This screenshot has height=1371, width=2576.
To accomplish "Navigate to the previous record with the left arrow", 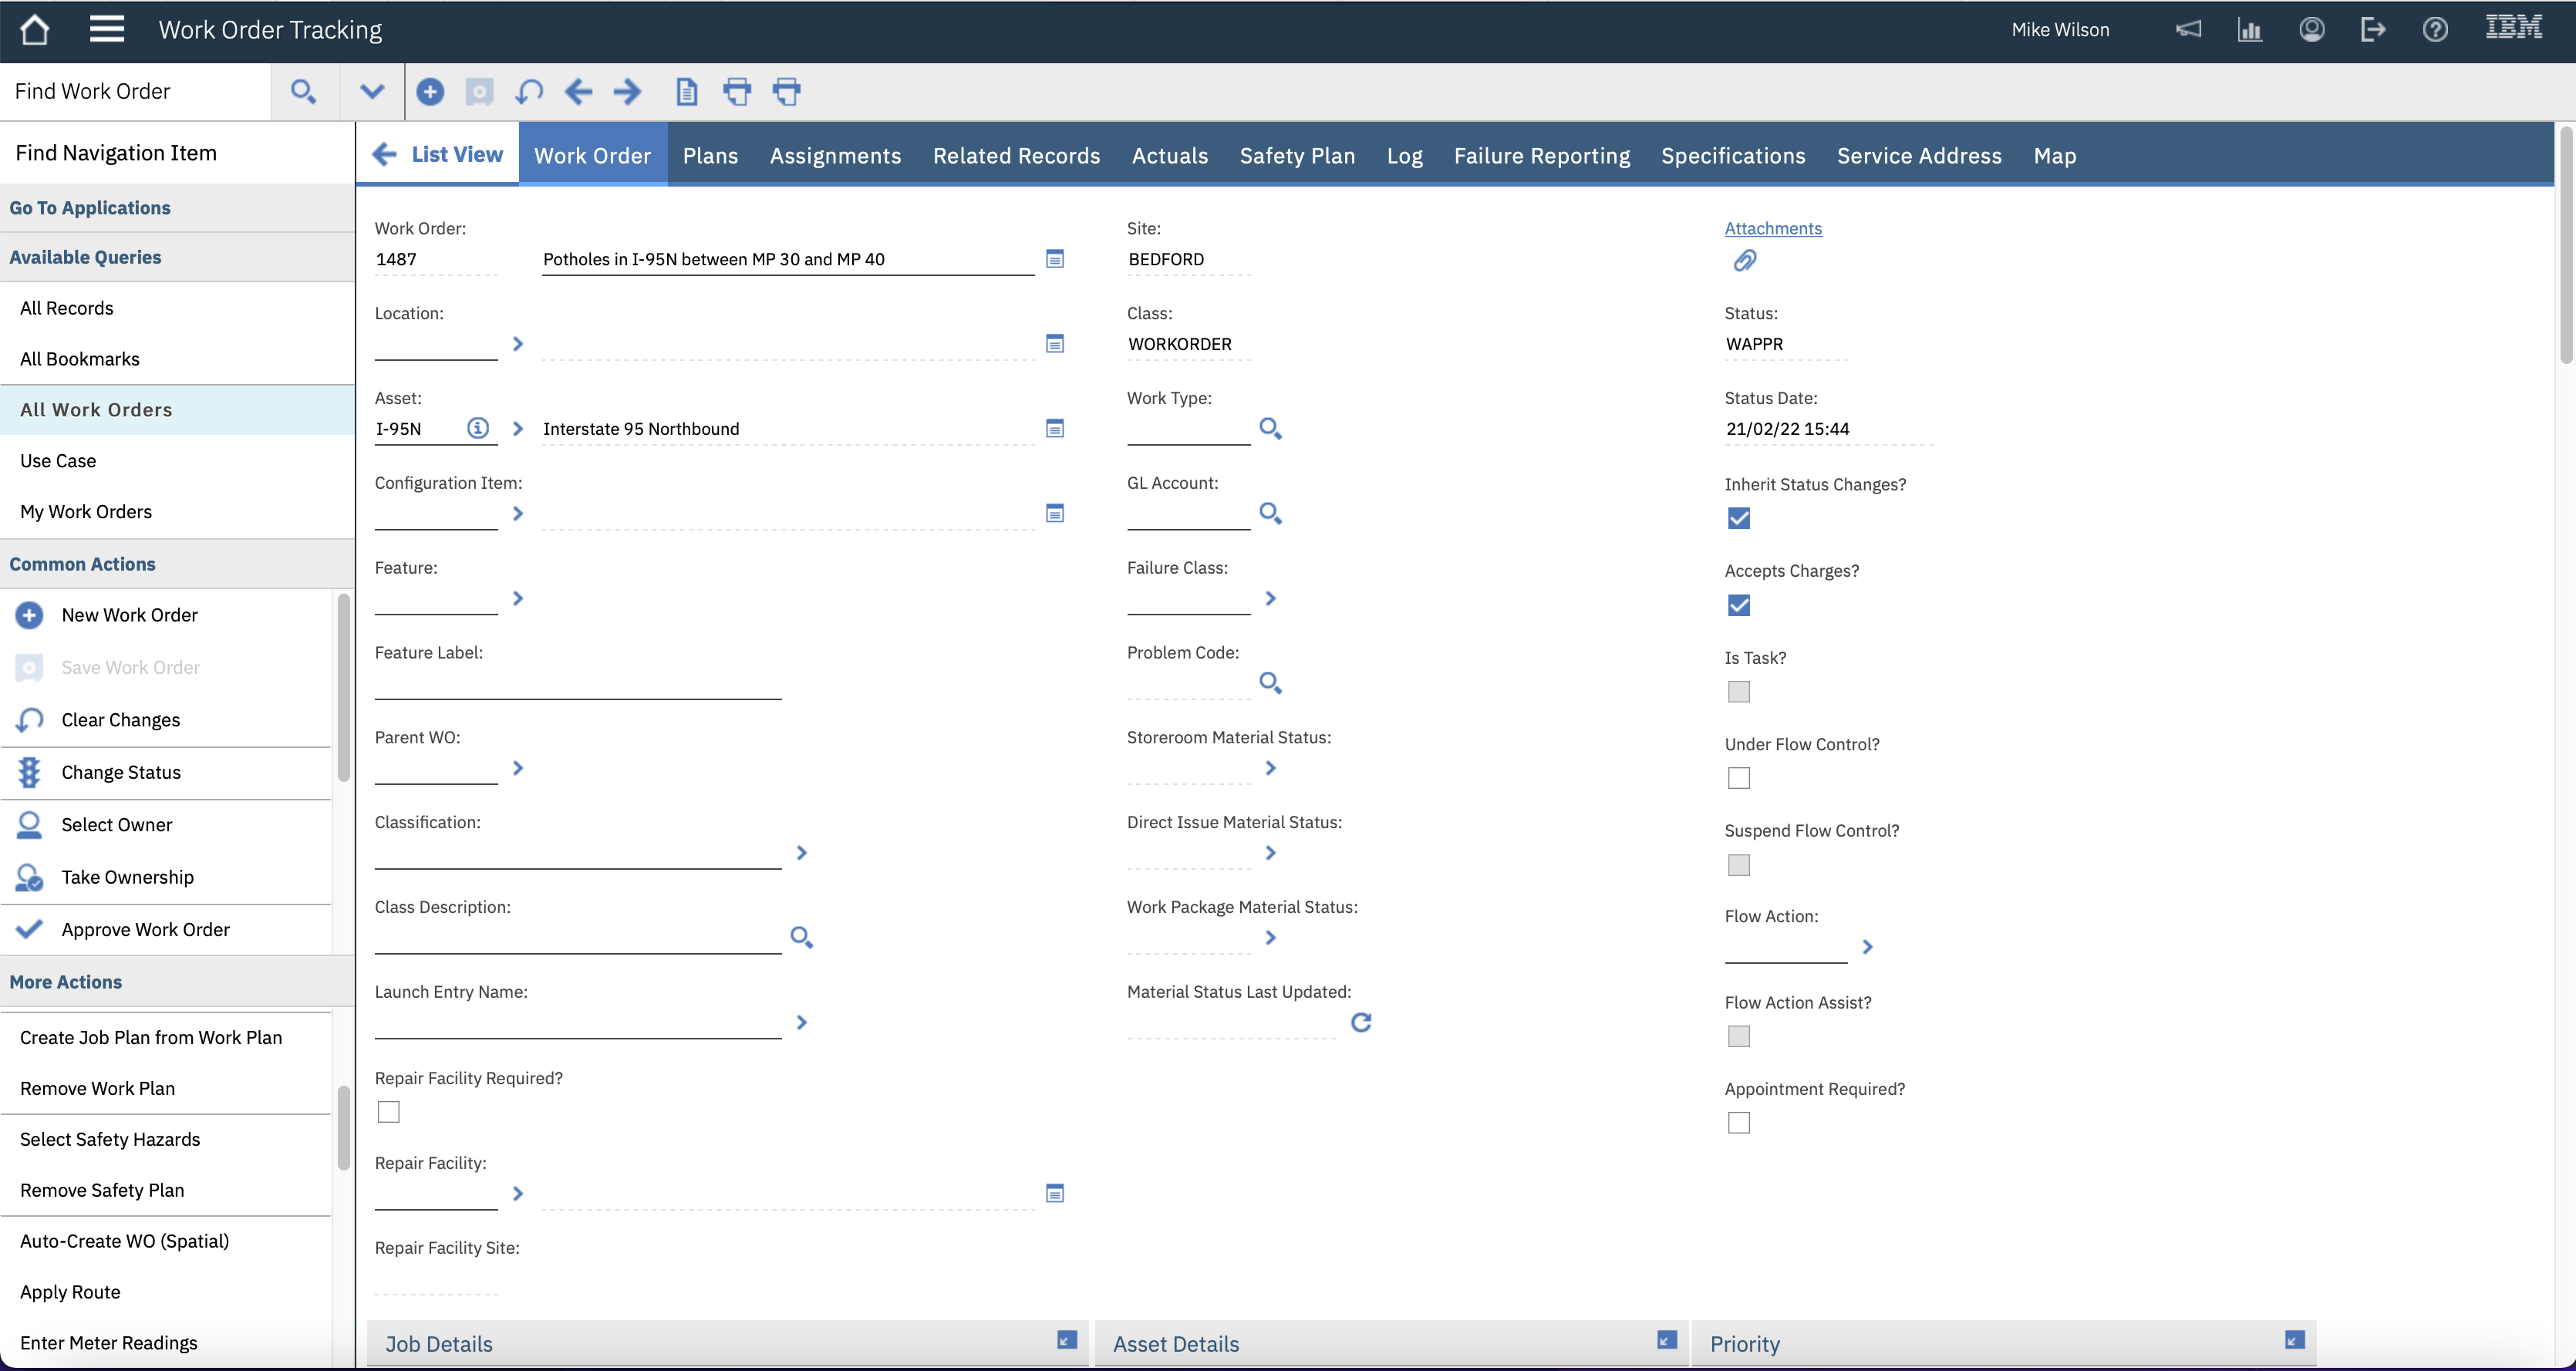I will point(578,91).
